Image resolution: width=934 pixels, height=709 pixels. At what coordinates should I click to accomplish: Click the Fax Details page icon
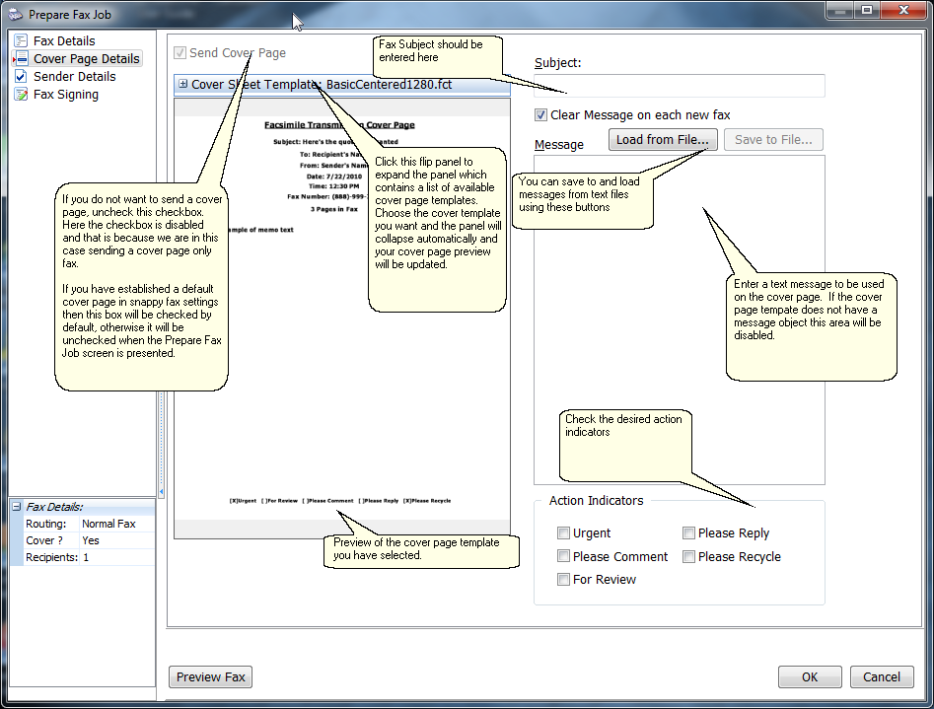coord(21,41)
